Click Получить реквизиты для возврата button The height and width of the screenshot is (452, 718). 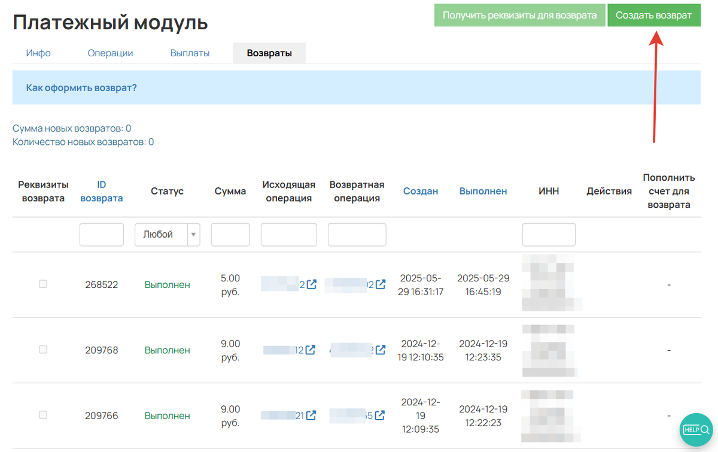pos(519,15)
